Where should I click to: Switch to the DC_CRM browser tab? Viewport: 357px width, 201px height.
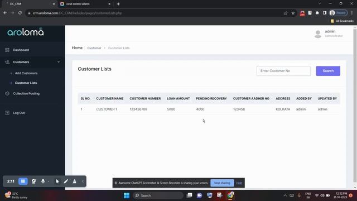pos(28,4)
